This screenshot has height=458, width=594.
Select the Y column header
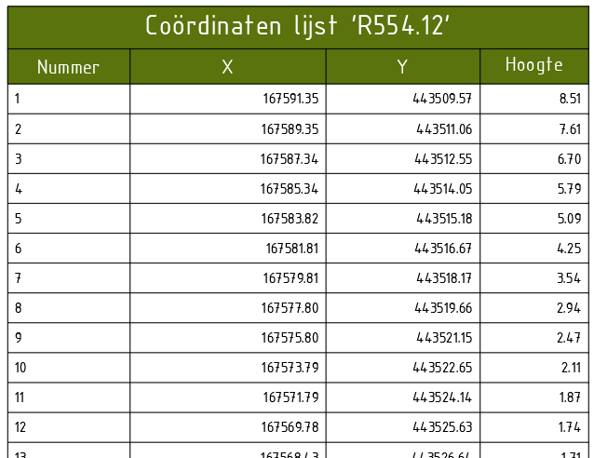pos(402,67)
